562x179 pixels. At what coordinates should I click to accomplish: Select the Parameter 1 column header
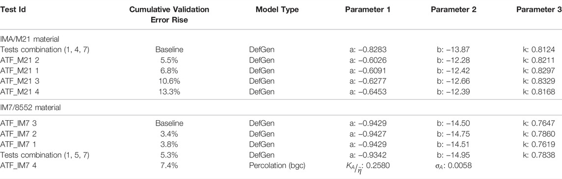pos(367,10)
